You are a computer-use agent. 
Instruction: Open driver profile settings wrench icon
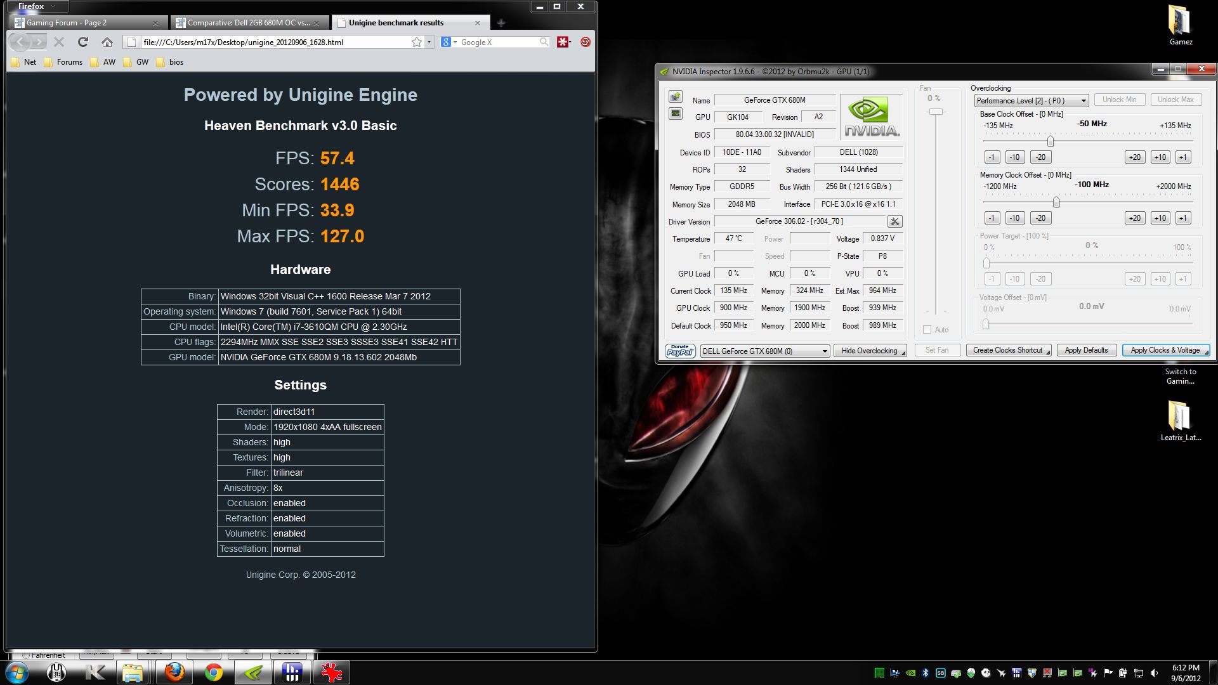point(894,221)
